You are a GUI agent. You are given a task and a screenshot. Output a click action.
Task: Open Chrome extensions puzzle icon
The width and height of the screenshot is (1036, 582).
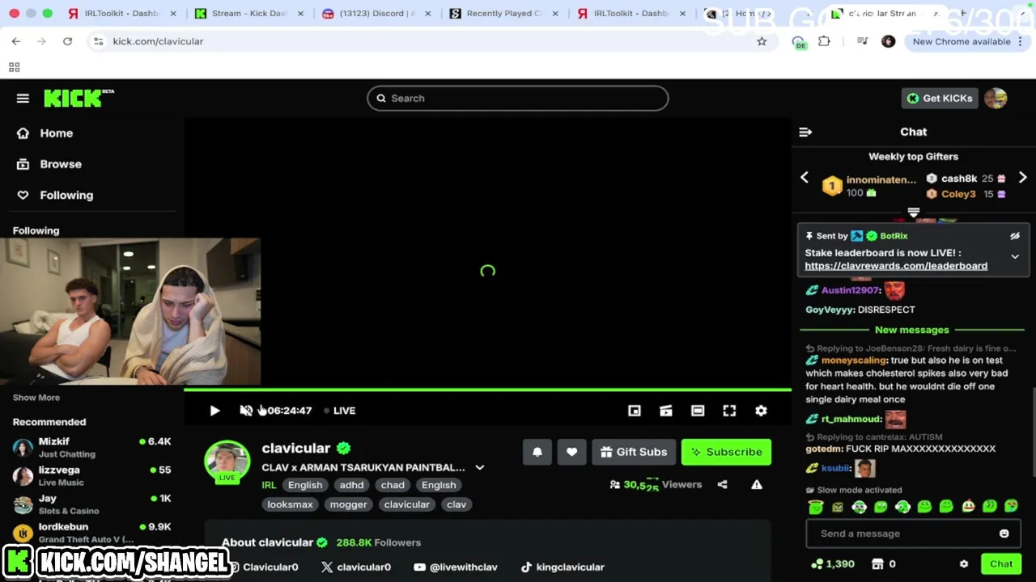point(824,41)
